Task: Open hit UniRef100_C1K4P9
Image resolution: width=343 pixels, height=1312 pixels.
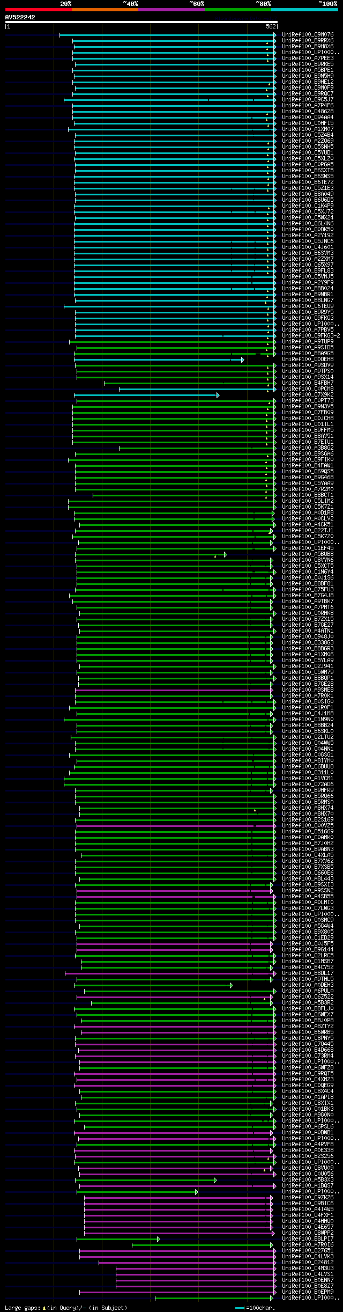Action: (x=308, y=206)
